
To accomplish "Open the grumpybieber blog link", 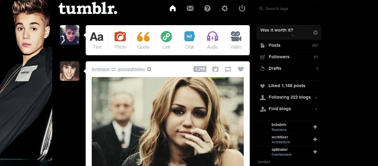I will [x=131, y=69].
